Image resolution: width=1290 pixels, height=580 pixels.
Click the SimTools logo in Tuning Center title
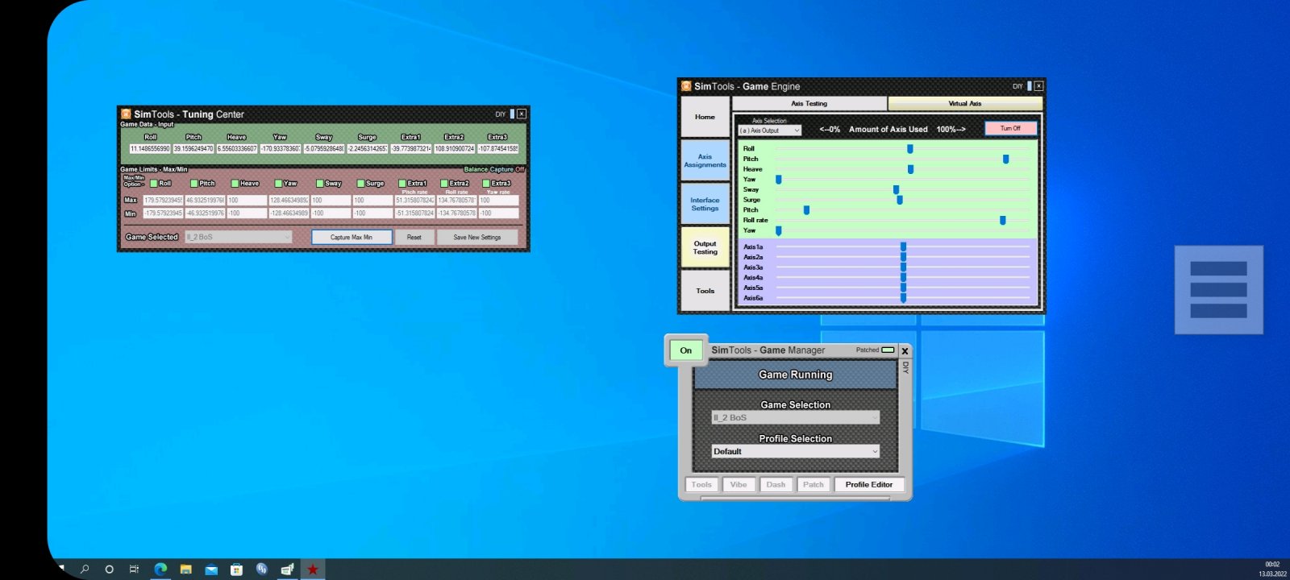pyautogui.click(x=126, y=114)
